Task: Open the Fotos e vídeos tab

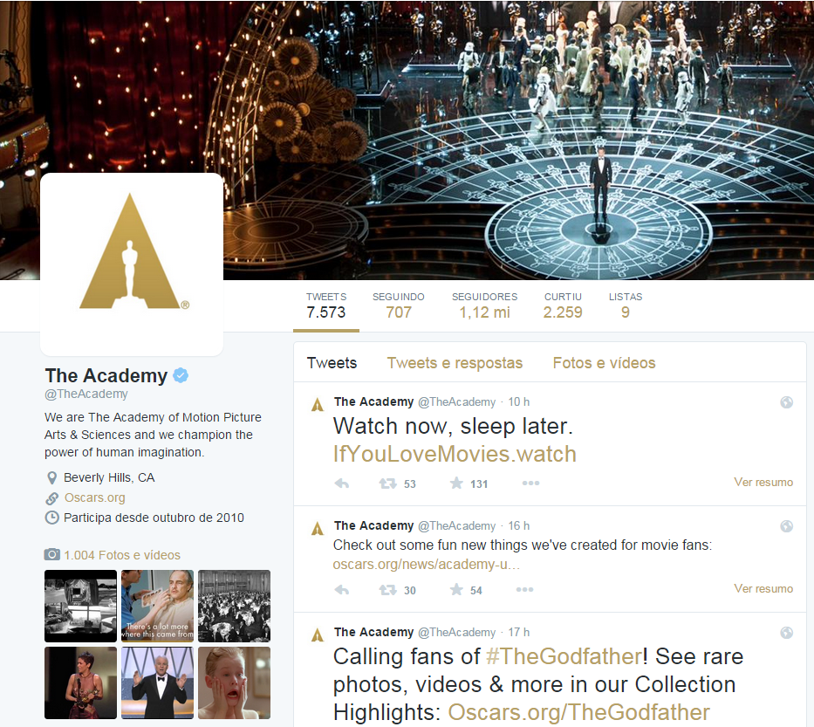Action: [x=604, y=363]
